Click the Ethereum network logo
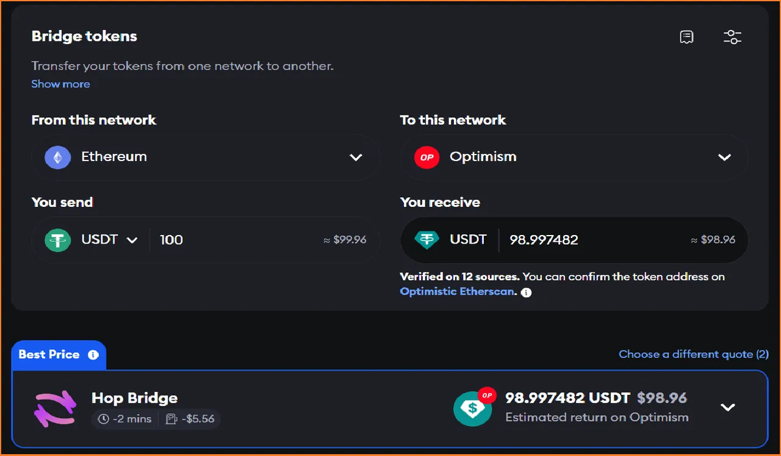Viewport: 781px width, 456px height. 58,157
